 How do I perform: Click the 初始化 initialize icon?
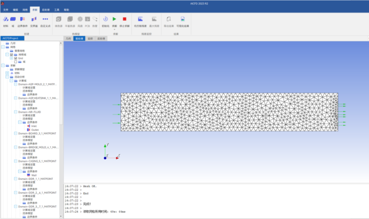pyautogui.click(x=105, y=19)
